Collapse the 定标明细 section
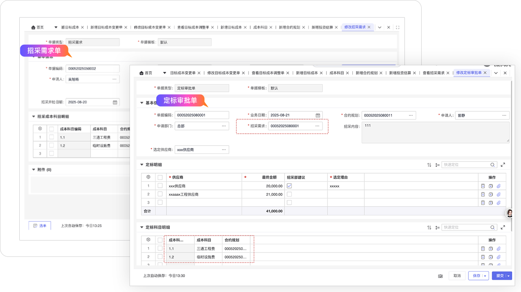The width and height of the screenshot is (521, 292). pyautogui.click(x=142, y=165)
